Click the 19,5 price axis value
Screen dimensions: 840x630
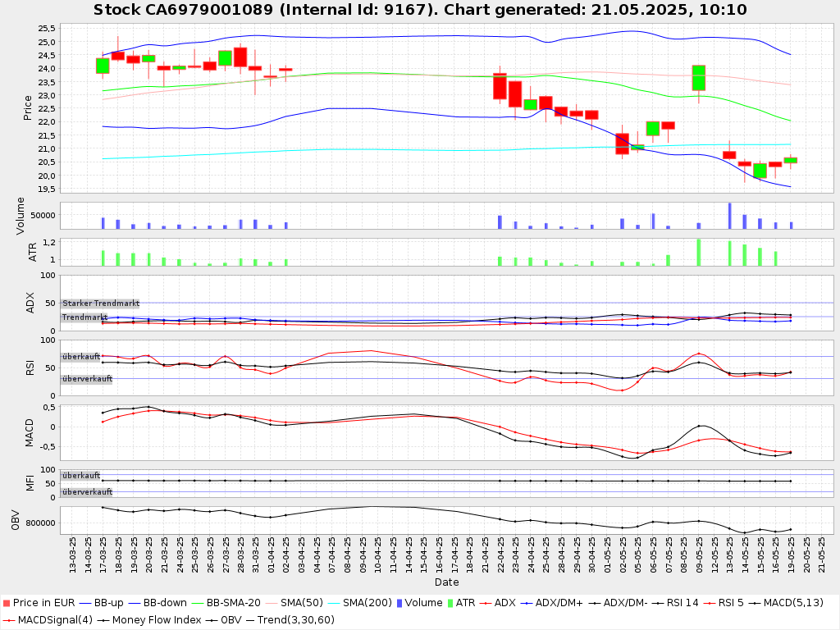pos(47,189)
